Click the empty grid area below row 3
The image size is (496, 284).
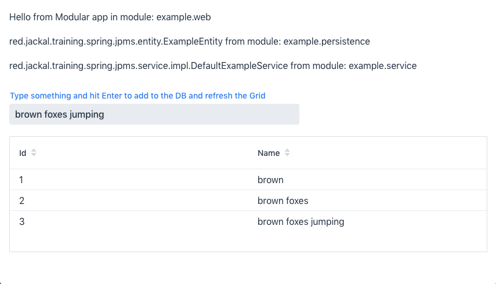pos(248,241)
